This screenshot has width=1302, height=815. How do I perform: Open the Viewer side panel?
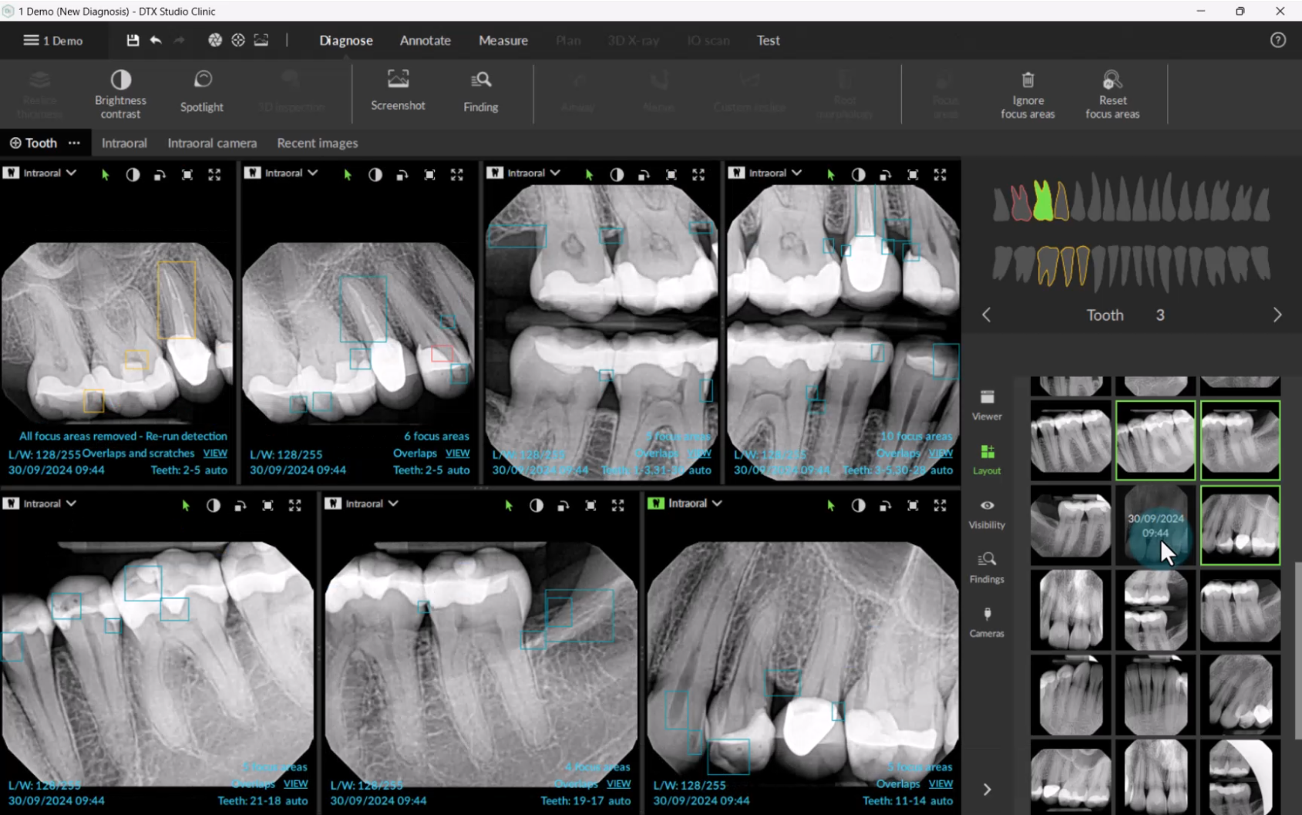[x=987, y=405]
